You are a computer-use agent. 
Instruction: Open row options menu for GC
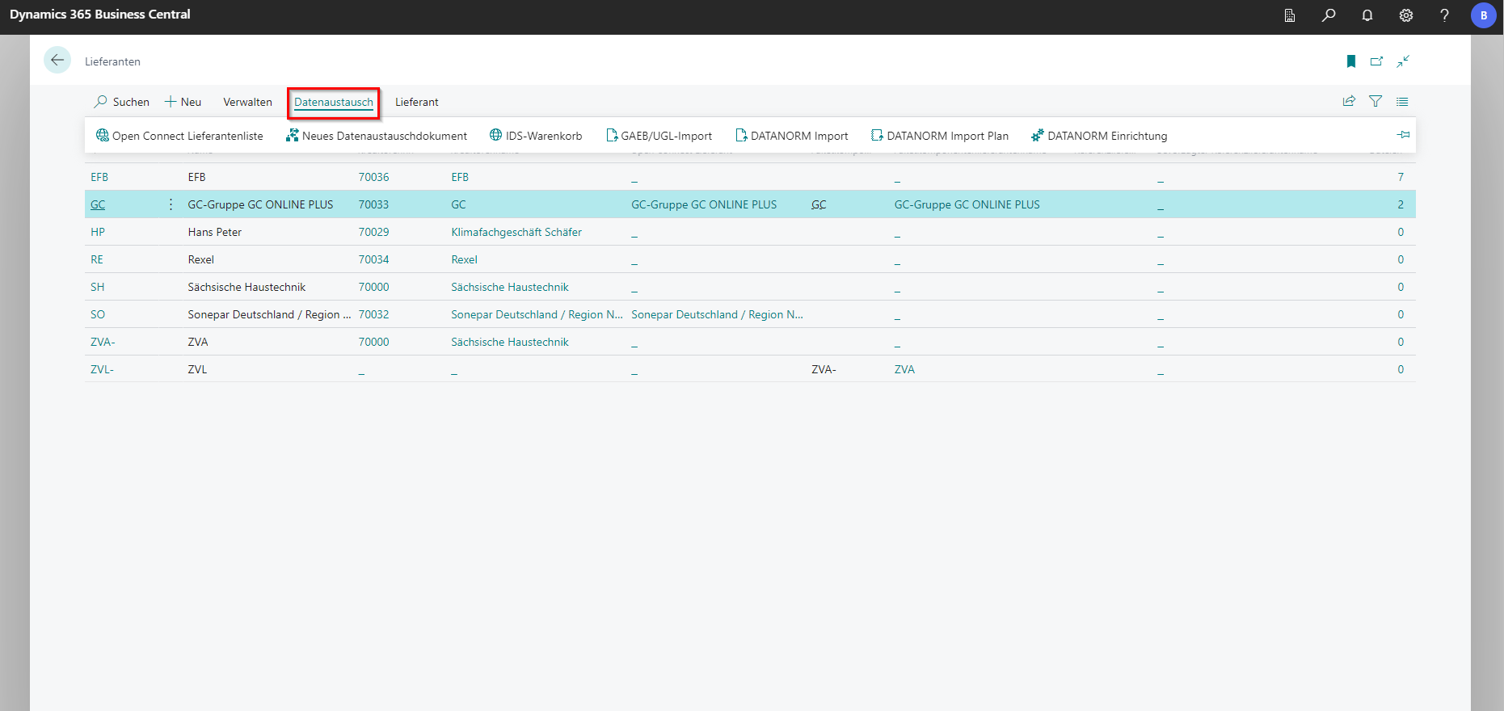(171, 204)
